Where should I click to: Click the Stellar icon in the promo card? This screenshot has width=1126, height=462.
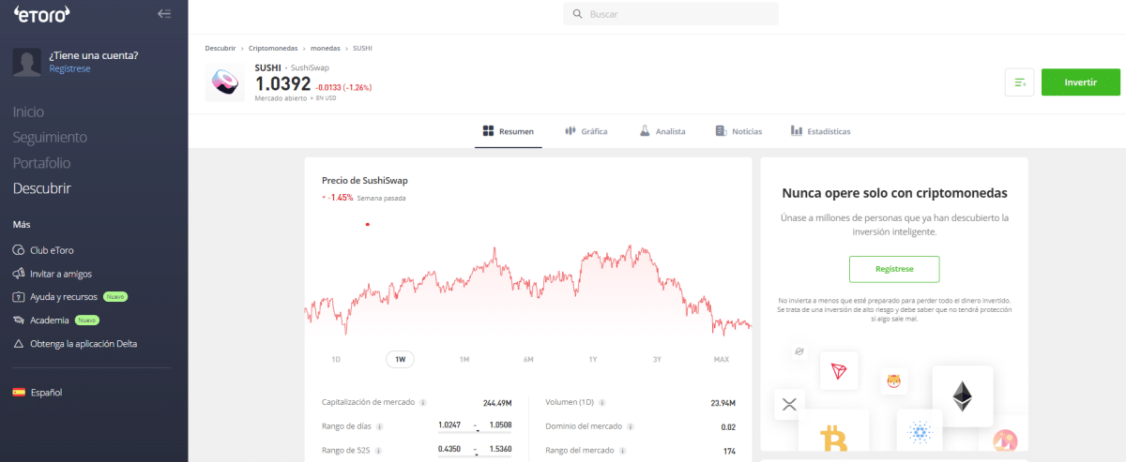click(799, 350)
